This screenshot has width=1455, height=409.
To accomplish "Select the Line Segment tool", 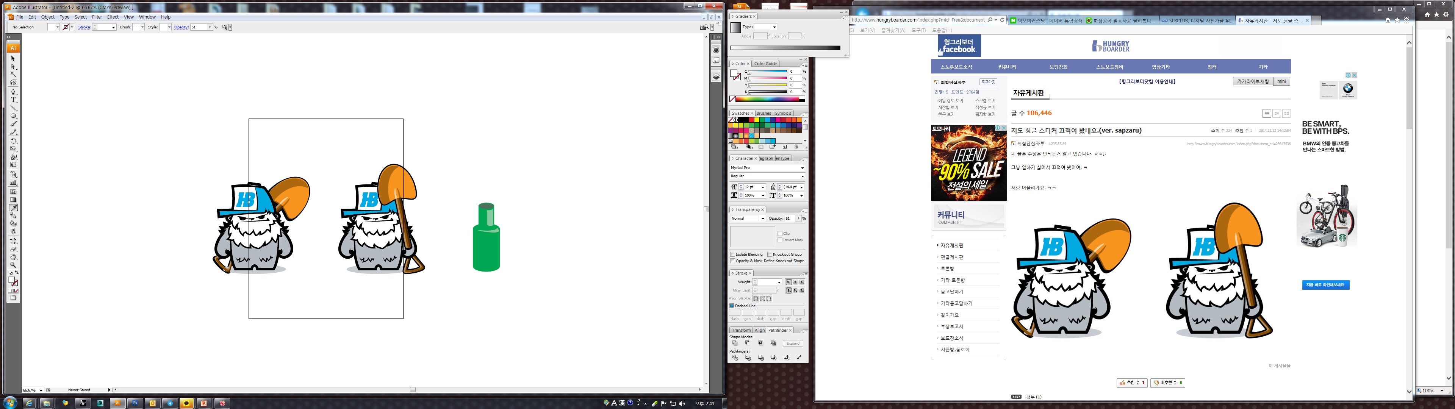I will (13, 107).
